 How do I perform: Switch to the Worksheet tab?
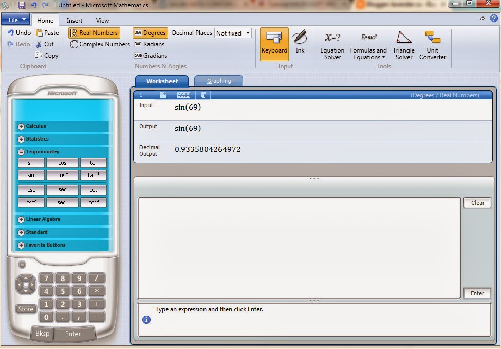click(x=162, y=81)
